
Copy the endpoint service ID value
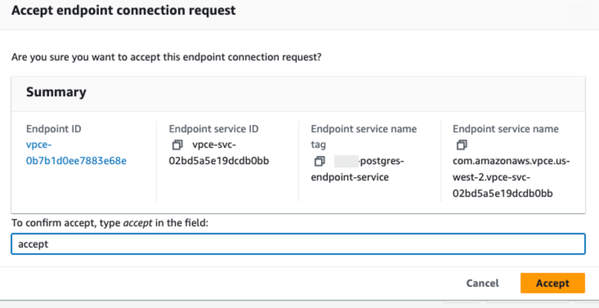tap(177, 145)
